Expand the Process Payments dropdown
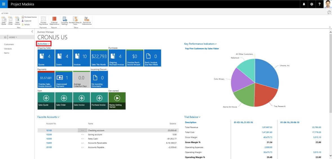Image resolution: width=332 pixels, height=159 pixels. [43, 21]
